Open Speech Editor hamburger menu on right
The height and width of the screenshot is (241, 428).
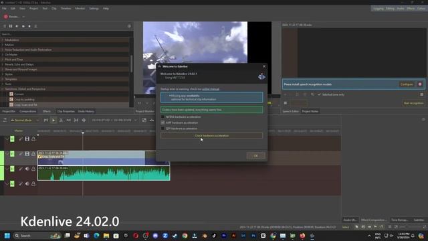coord(422,94)
